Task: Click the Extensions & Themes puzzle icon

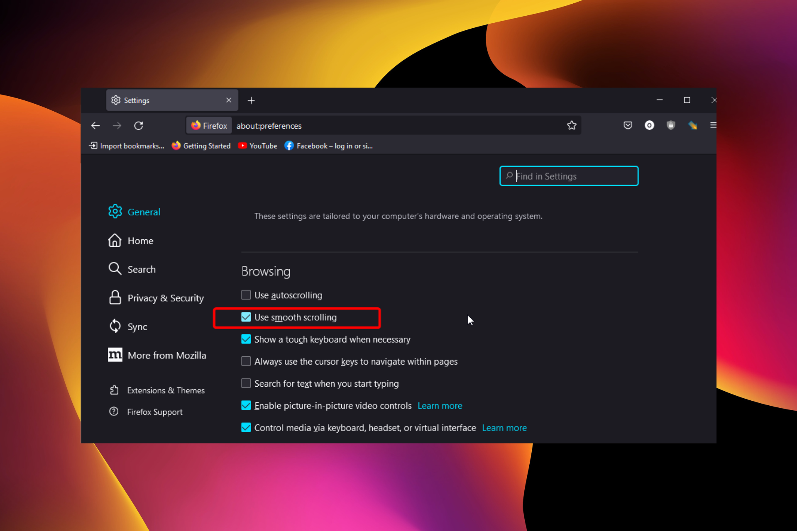Action: pos(114,390)
